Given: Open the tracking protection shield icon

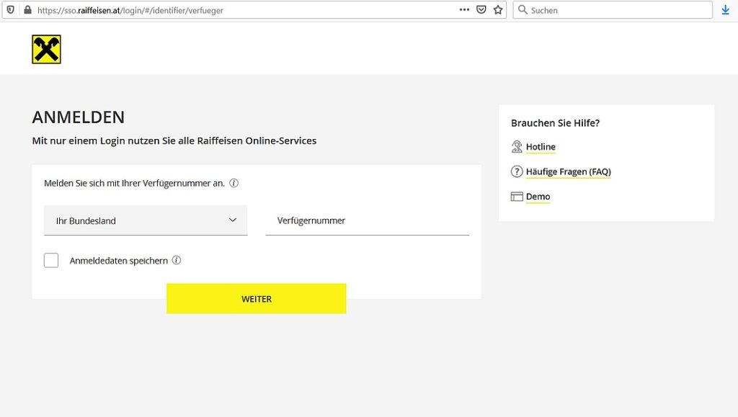Looking at the screenshot, I should [10, 10].
